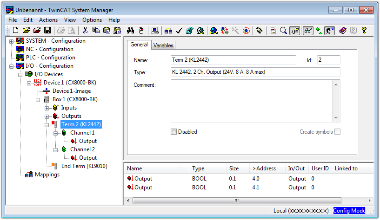Screen dimensions: 380x220
Task: Expand the Outputs tree node
Action: click(47, 116)
